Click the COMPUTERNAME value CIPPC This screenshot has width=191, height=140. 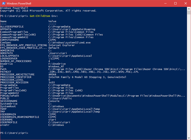pyautogui.click(x=52, y=40)
